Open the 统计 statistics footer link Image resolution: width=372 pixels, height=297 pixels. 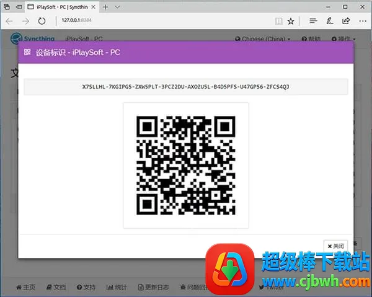117,287
